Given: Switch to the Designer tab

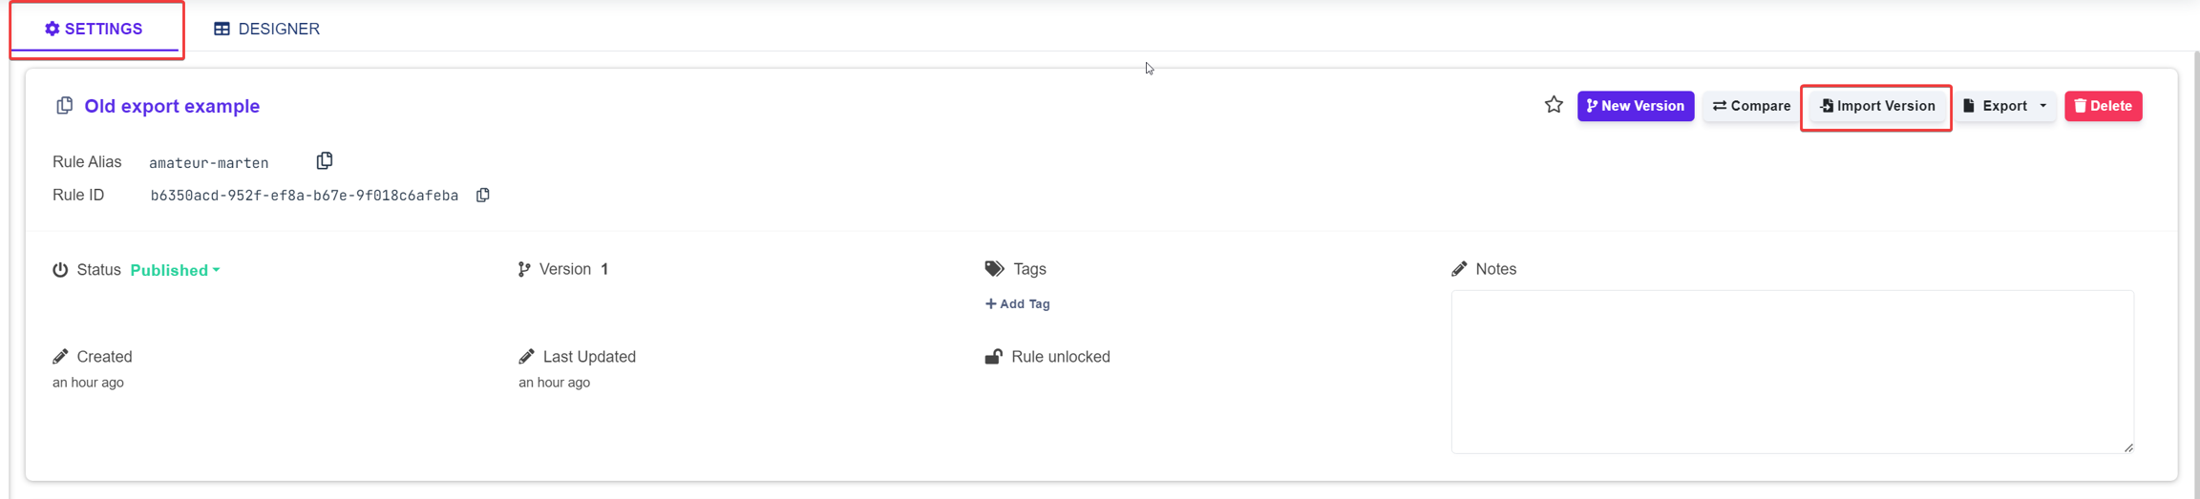Looking at the screenshot, I should [267, 29].
